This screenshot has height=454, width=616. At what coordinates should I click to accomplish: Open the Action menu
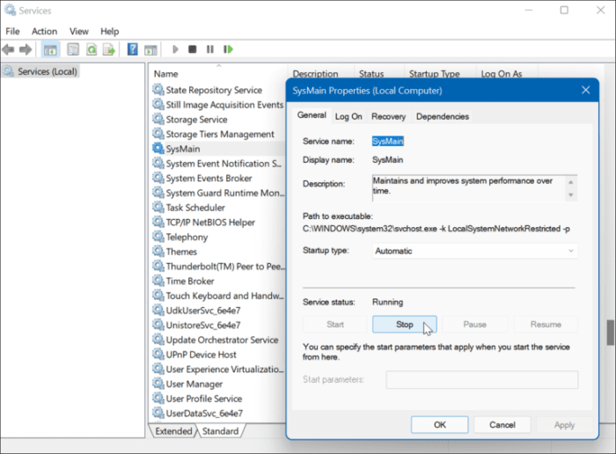[x=44, y=31]
